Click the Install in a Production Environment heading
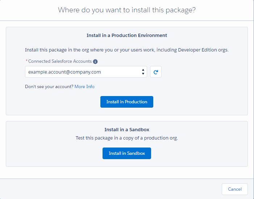254x199 pixels. [x=127, y=36]
